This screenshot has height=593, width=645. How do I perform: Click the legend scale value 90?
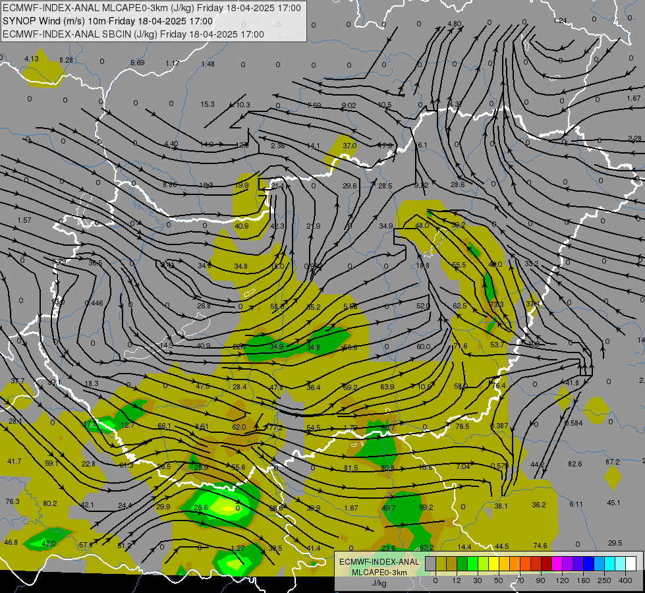point(540,580)
